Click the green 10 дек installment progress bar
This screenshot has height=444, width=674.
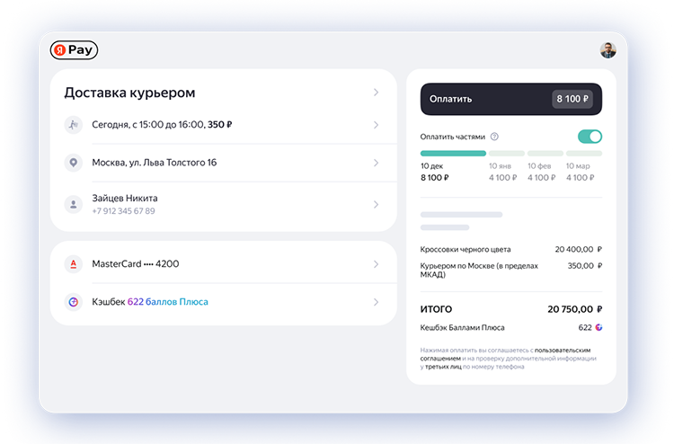click(x=452, y=154)
